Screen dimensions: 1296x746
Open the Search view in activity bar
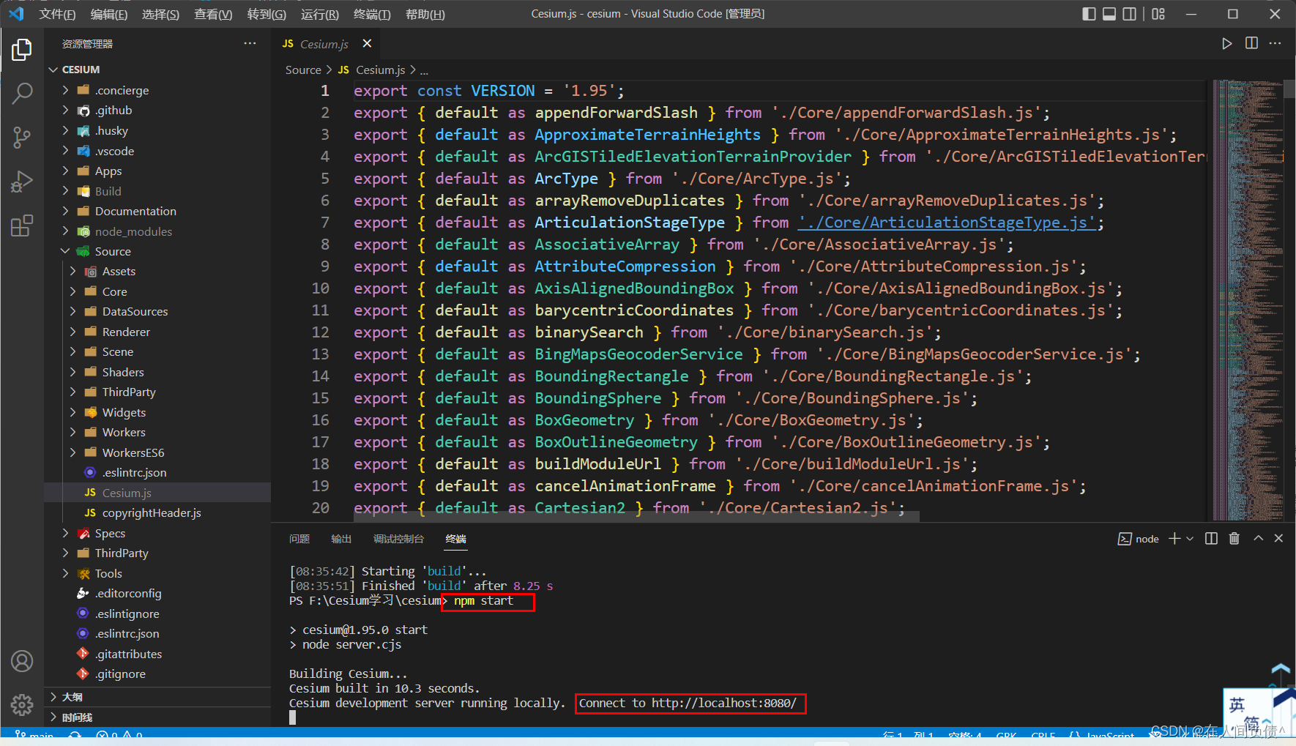tap(22, 93)
